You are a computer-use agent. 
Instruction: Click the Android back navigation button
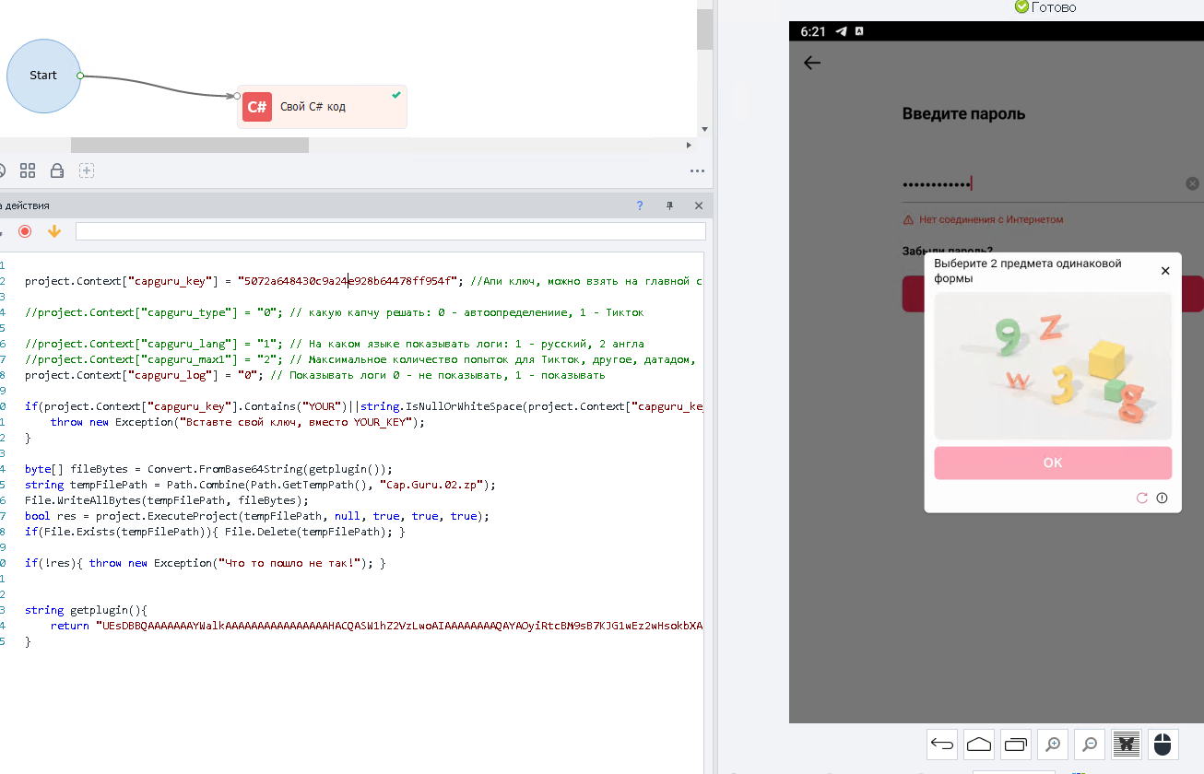coord(942,744)
